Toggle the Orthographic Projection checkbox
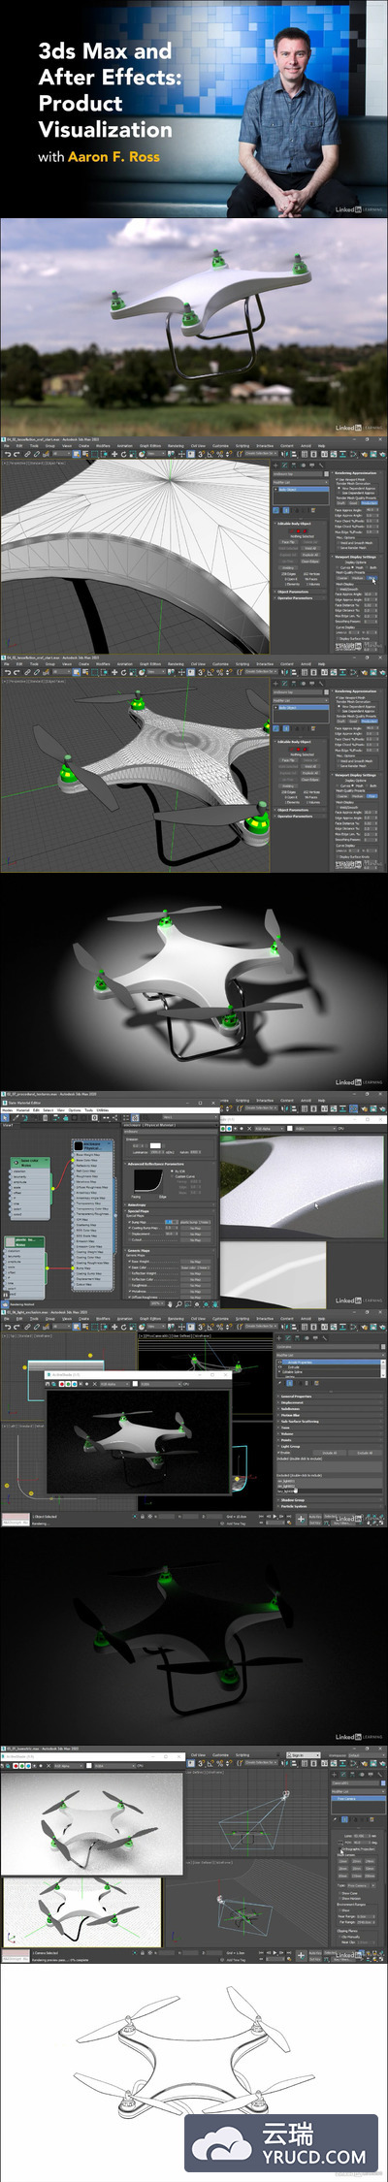This screenshot has width=388, height=2182. pos(342,1849)
